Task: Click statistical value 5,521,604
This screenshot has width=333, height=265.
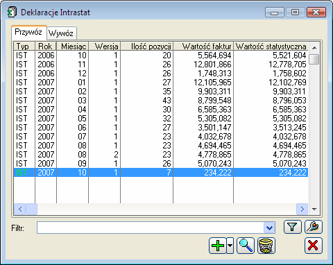Action: (289, 55)
